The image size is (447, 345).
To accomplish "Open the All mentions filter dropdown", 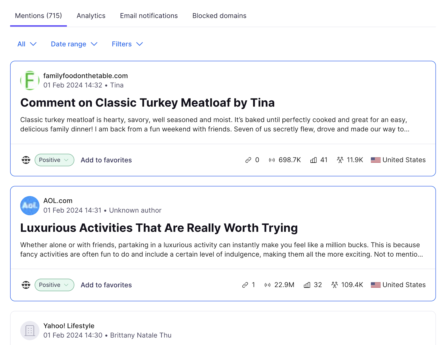I will [27, 44].
